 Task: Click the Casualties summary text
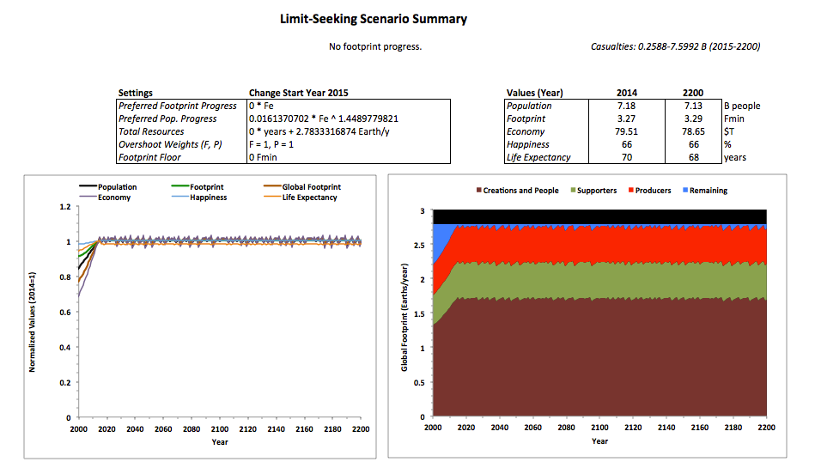point(675,46)
